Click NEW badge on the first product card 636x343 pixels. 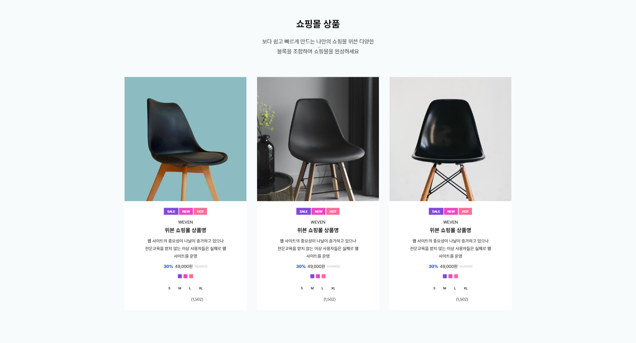coord(186,211)
